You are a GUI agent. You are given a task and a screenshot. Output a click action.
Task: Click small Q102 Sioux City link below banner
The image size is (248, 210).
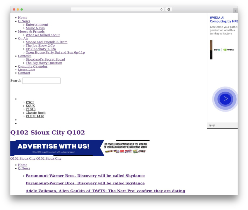36,158
